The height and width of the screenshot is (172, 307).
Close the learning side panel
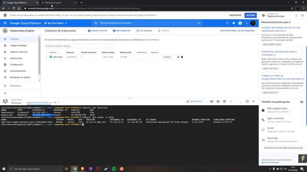click(x=303, y=15)
